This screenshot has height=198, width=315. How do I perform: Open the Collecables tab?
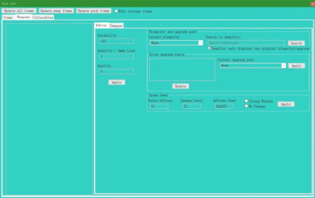pos(43,17)
